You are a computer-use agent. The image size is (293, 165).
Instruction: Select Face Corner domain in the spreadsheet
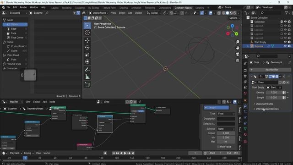[x=15, y=38]
